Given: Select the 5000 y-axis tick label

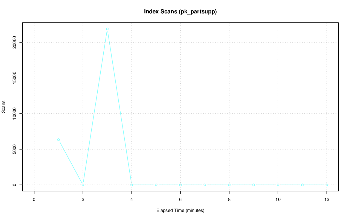Looking at the screenshot, I should click(x=14, y=149).
